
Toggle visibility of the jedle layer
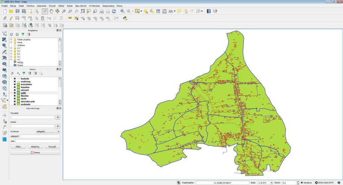[15, 93]
